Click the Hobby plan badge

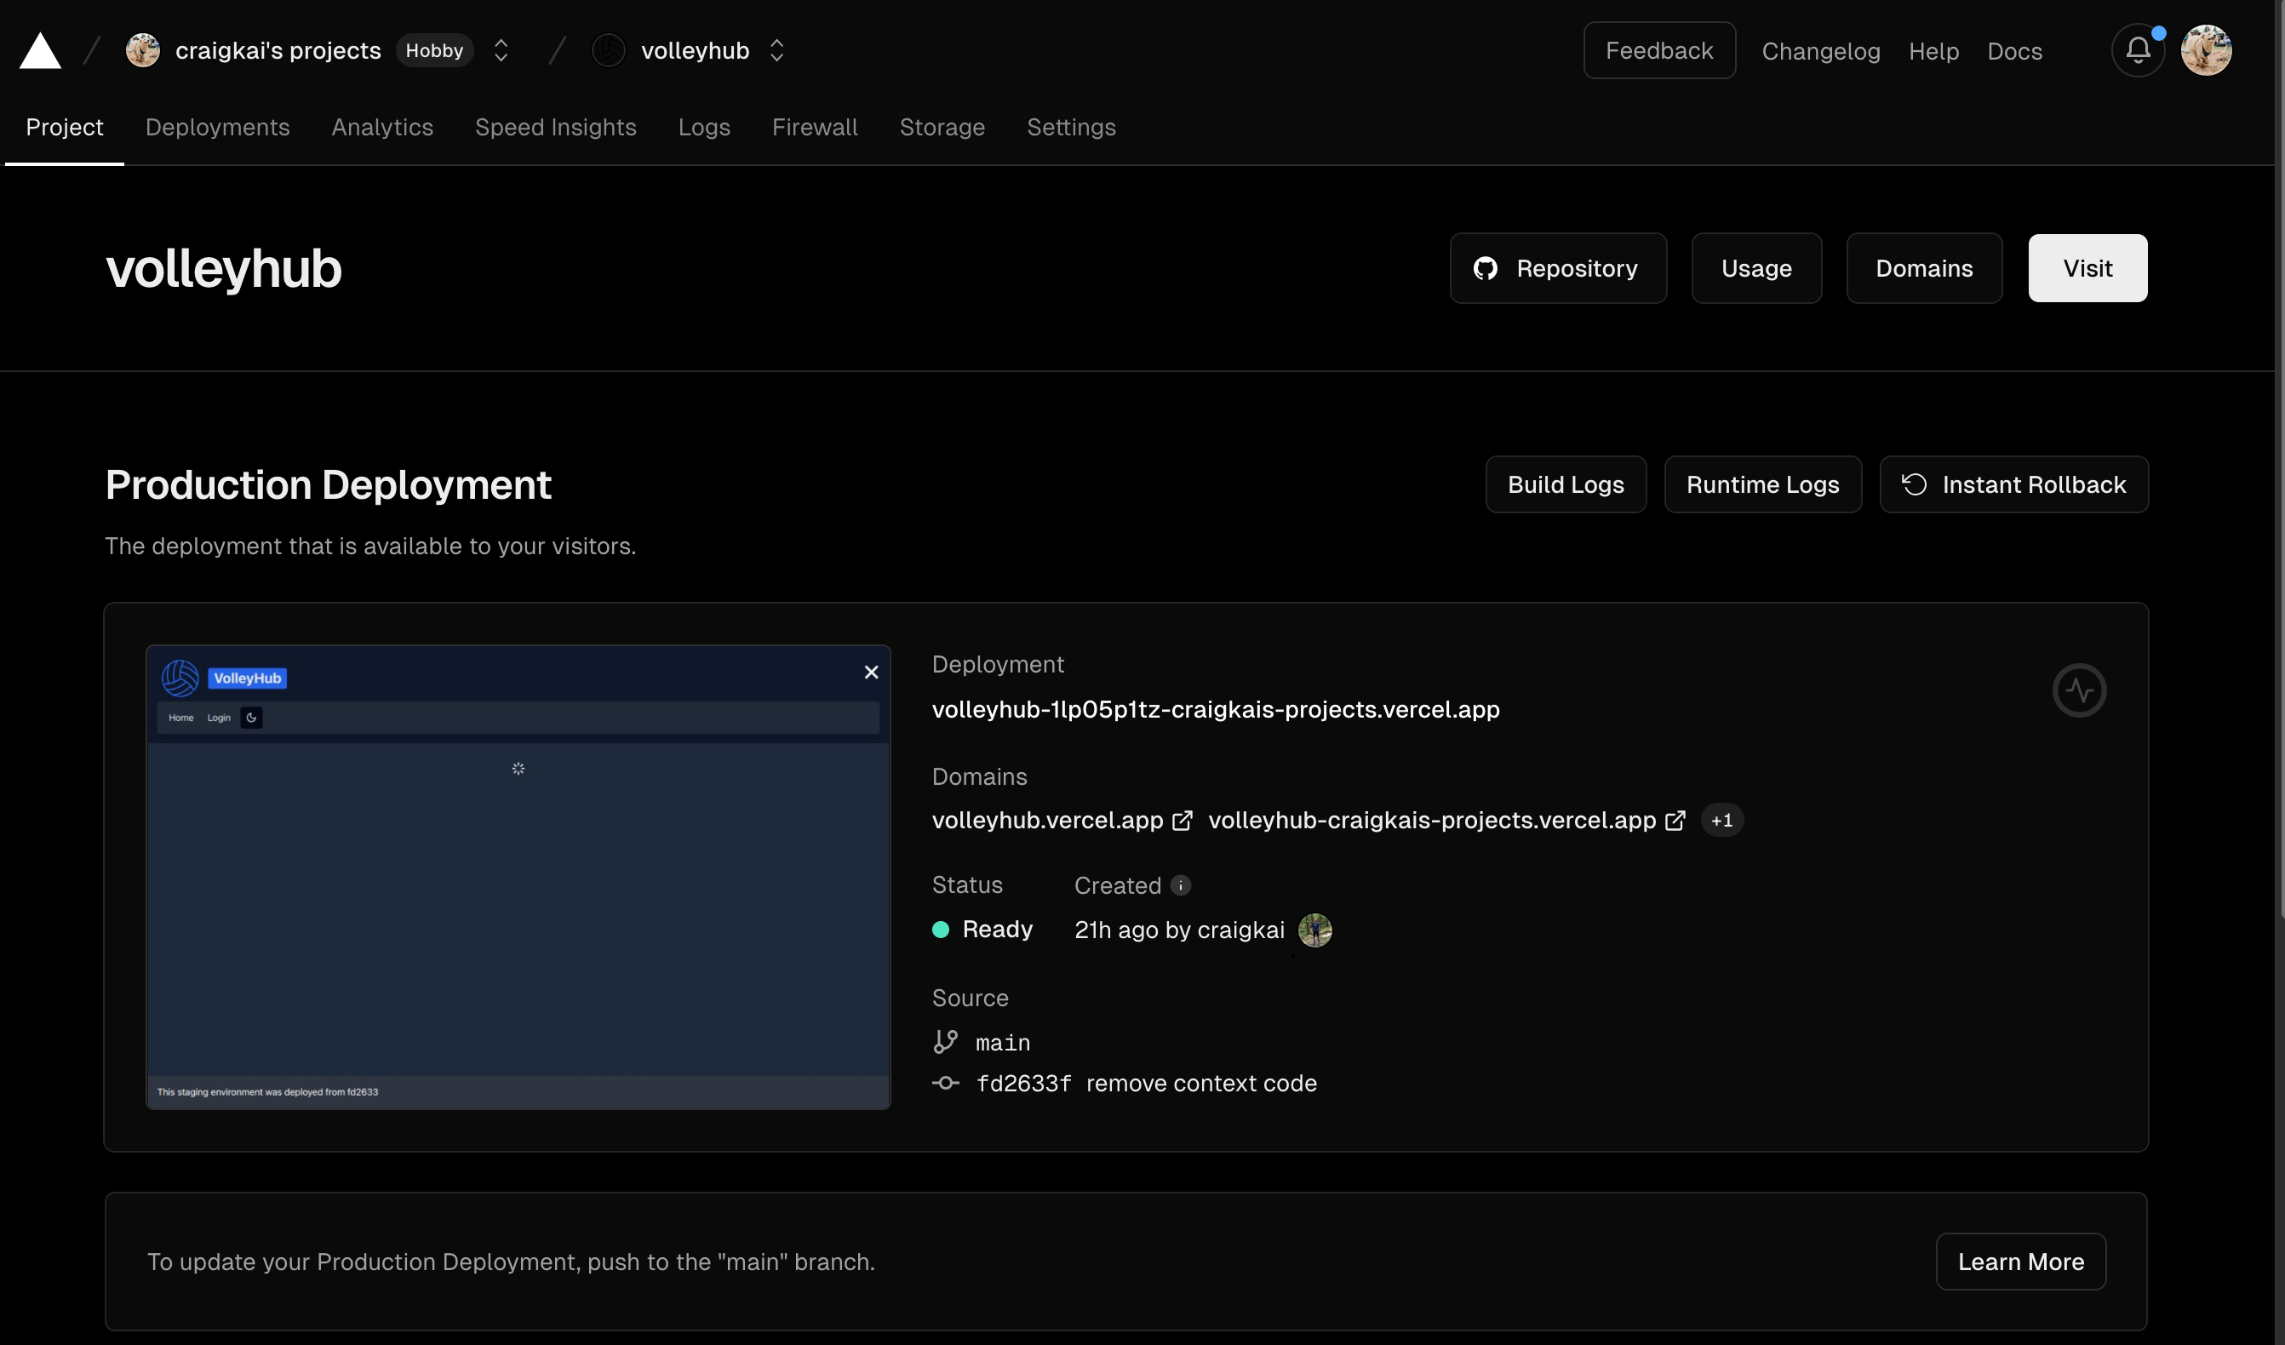[434, 51]
